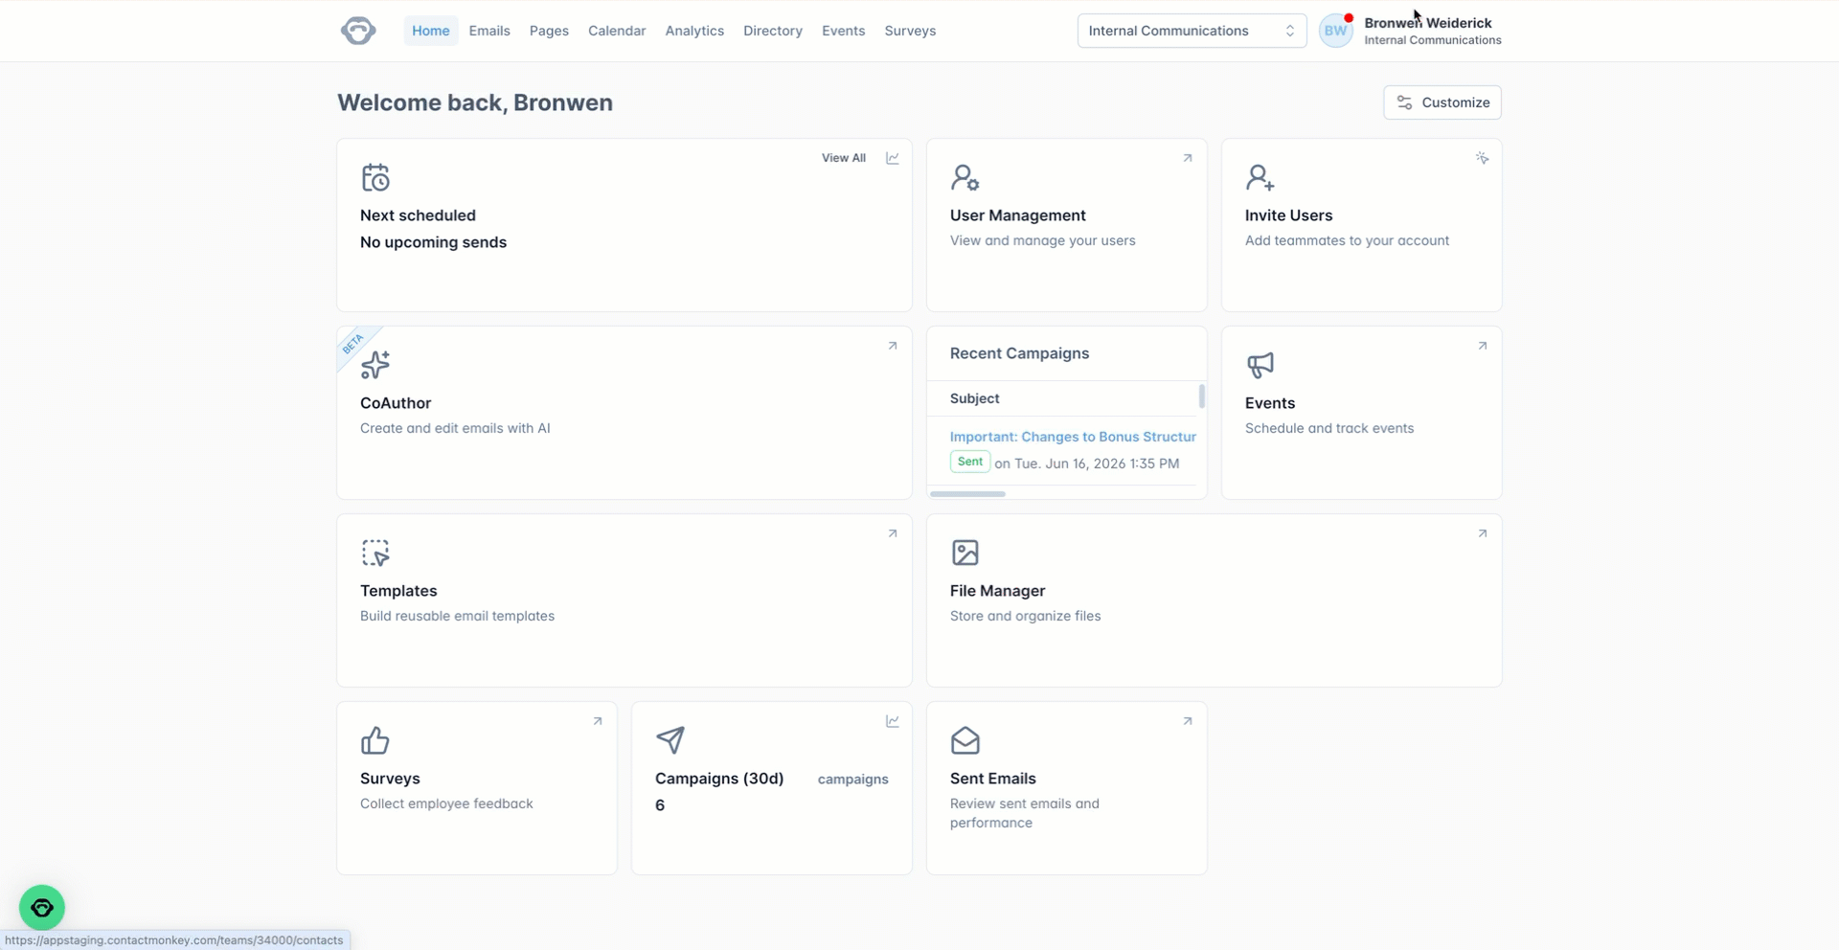The width and height of the screenshot is (1839, 950).
Task: Click the Invite Users person-plus icon
Action: click(x=1260, y=177)
